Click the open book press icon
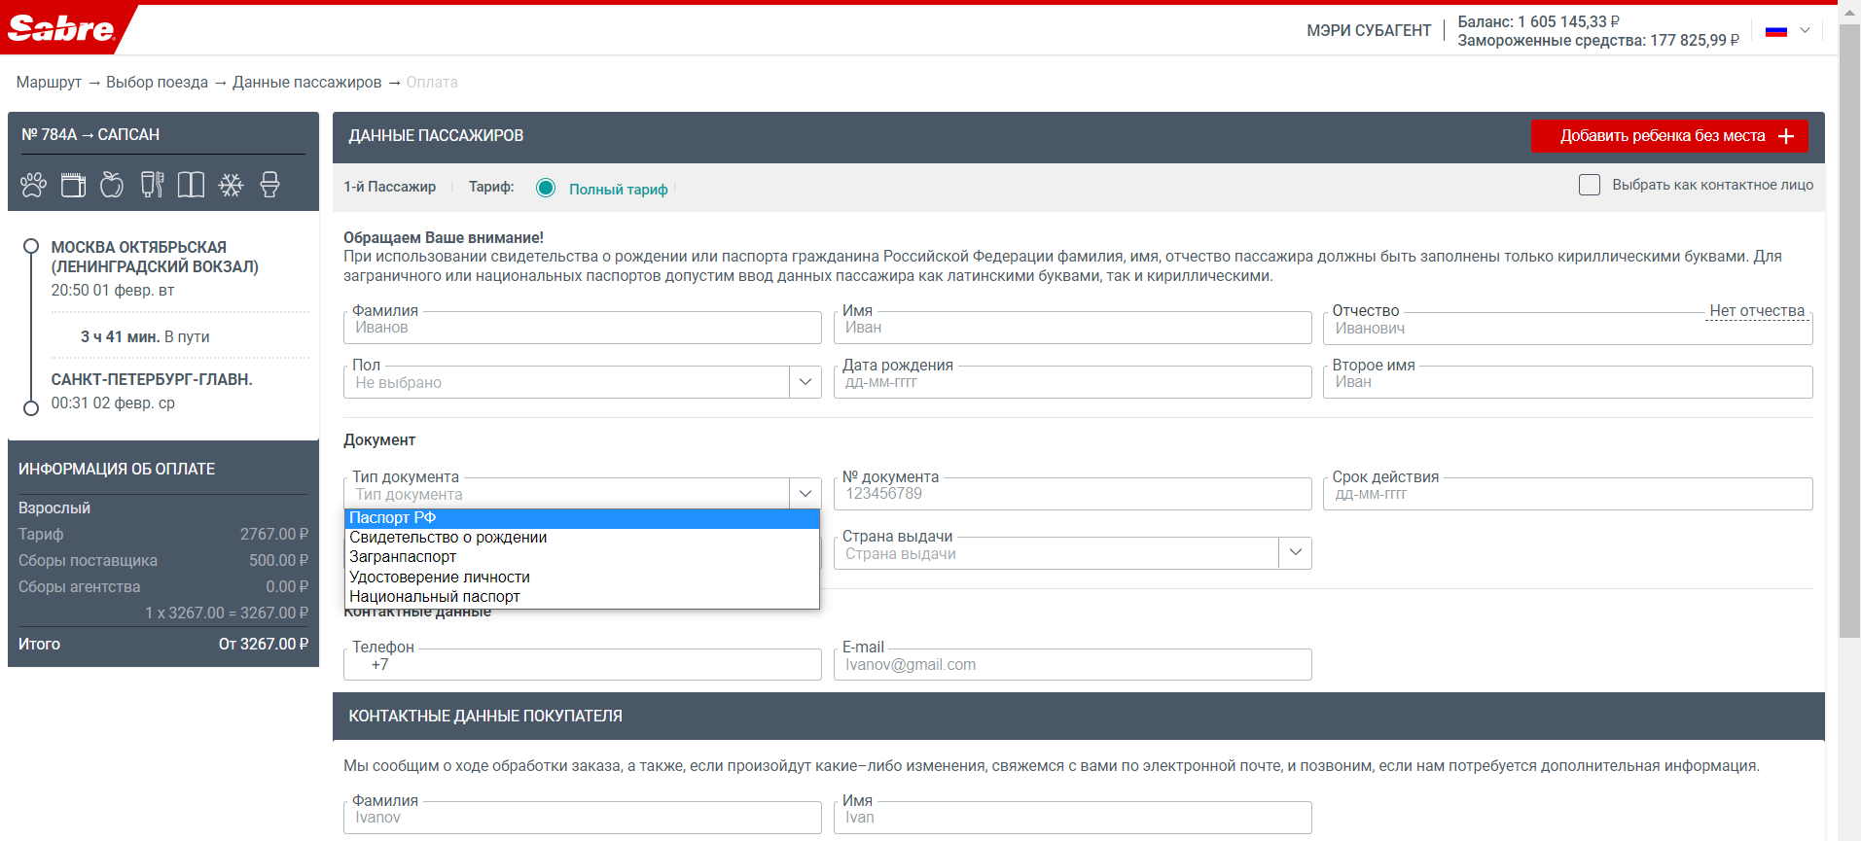Viewport: 1861px width, 841px height. pyautogui.click(x=191, y=185)
